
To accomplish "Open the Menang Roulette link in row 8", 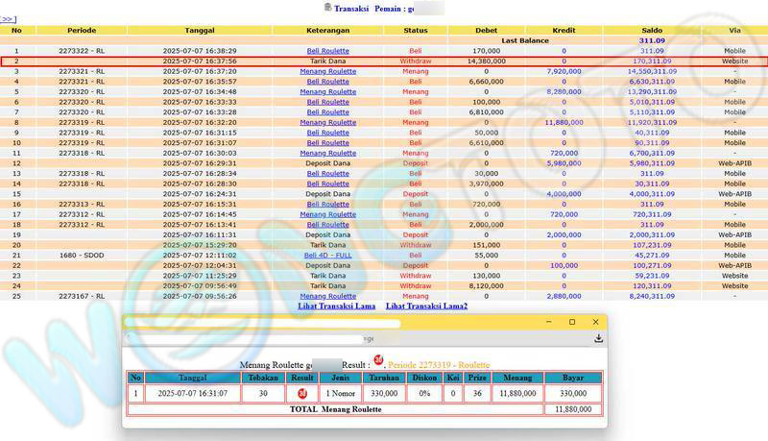I will (x=327, y=122).
